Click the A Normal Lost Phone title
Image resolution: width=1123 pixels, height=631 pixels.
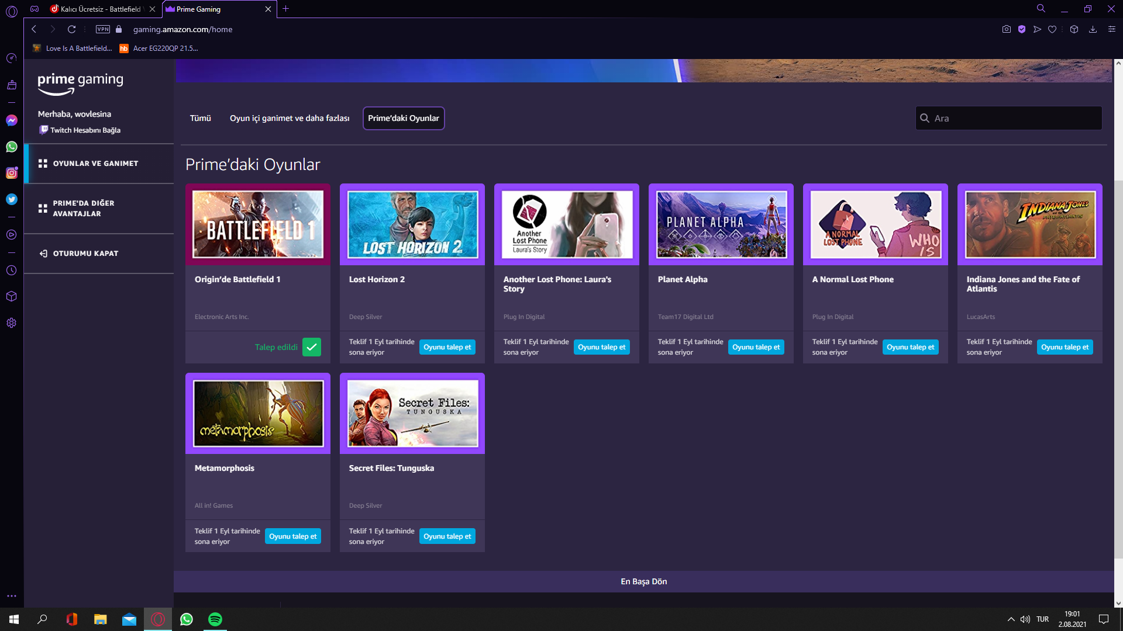coord(853,279)
